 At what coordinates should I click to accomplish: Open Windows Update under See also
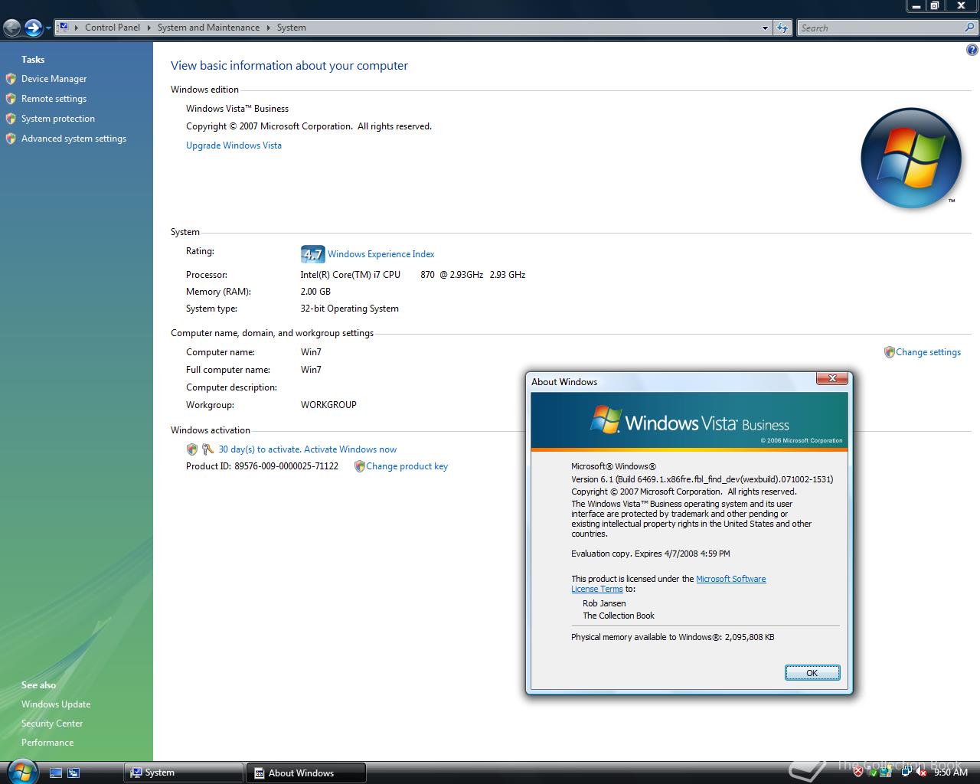tap(56, 704)
